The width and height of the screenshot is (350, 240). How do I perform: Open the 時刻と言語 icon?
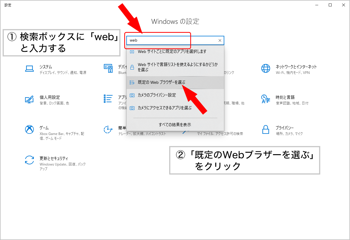point(266,99)
